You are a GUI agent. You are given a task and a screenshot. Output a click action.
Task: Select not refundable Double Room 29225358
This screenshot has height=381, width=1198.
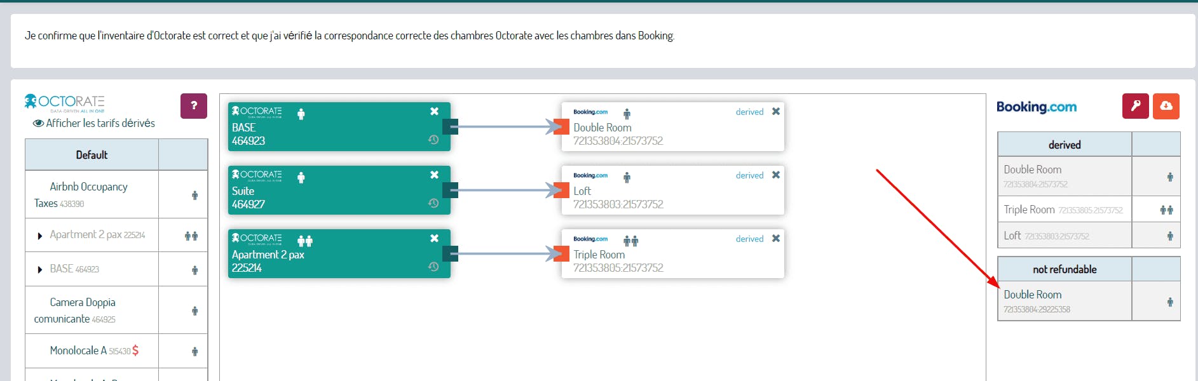(x=1065, y=301)
